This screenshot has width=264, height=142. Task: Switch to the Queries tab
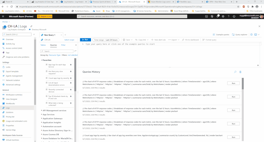tap(53, 45)
